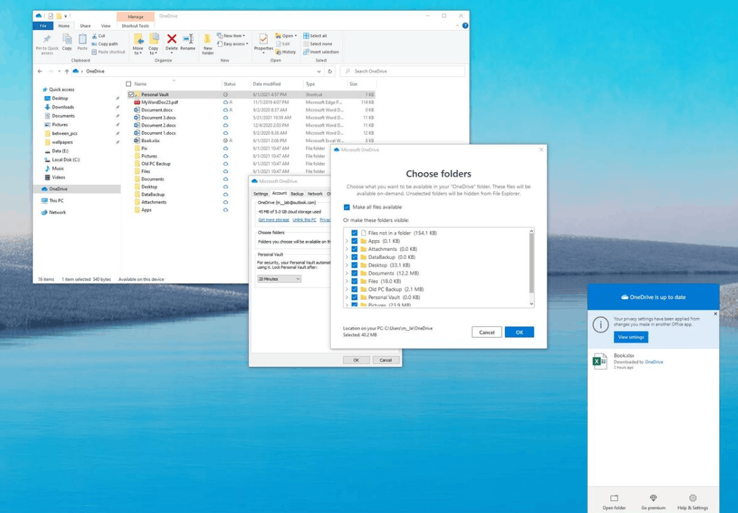Click the Cut scissors icon
This screenshot has height=513, width=738.
coord(95,36)
